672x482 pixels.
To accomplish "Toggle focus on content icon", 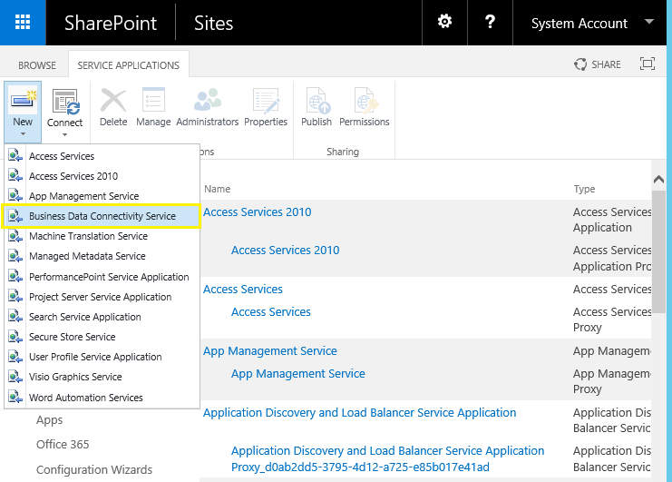I will [x=648, y=64].
